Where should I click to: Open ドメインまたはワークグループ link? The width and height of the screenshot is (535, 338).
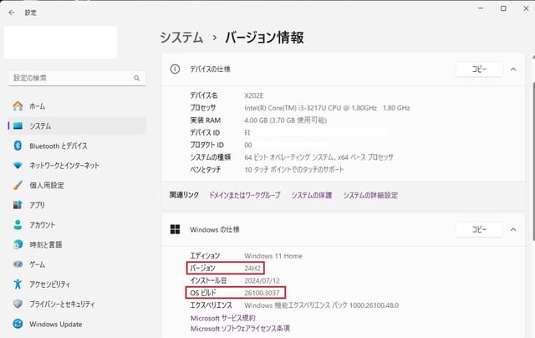pos(245,195)
